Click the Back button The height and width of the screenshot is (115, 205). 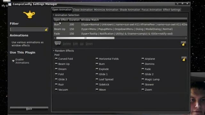[x=29, y=109]
